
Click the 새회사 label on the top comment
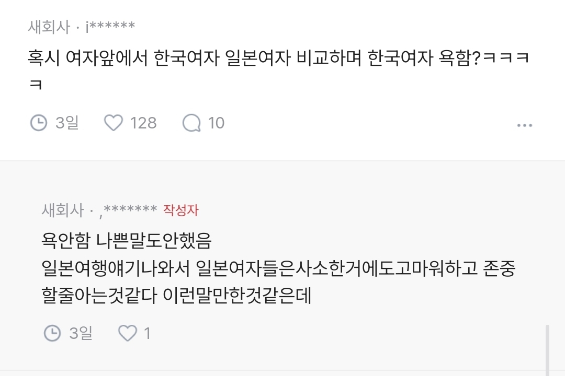pos(49,27)
